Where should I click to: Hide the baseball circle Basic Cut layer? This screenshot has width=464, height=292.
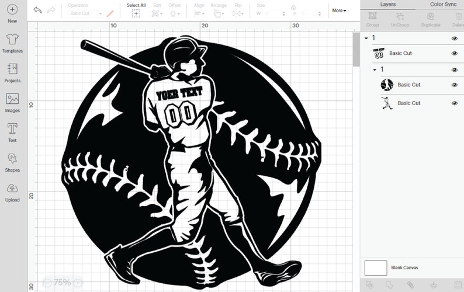pos(455,85)
